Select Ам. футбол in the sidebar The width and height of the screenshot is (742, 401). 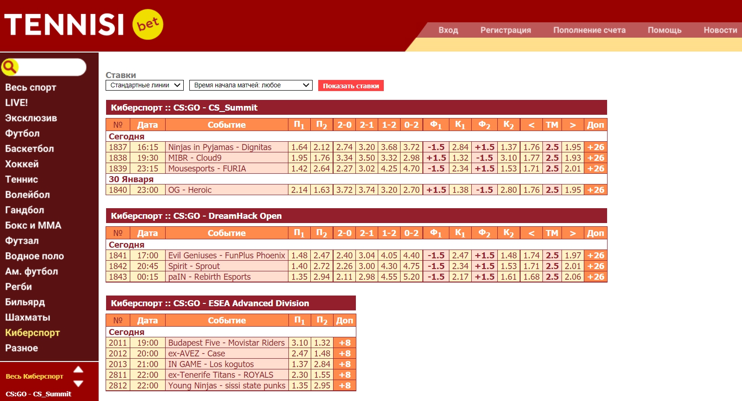32,271
